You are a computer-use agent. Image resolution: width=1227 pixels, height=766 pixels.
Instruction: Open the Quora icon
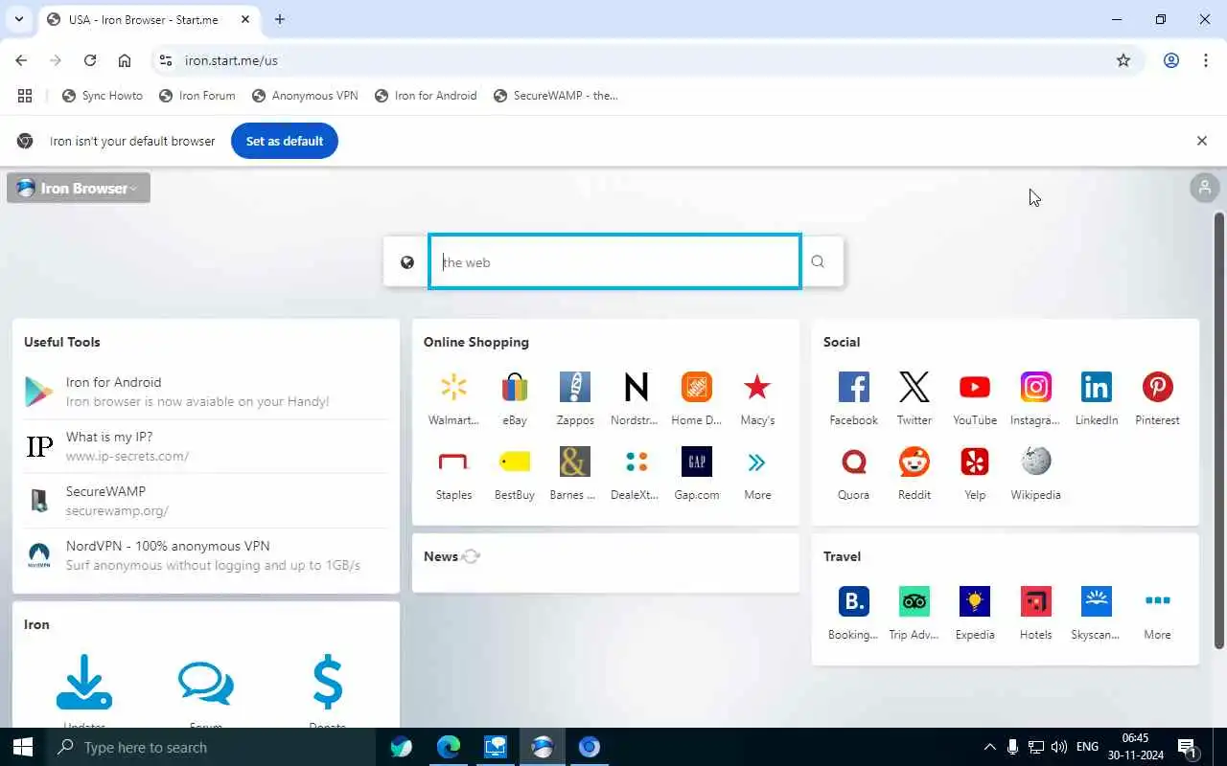point(853,462)
